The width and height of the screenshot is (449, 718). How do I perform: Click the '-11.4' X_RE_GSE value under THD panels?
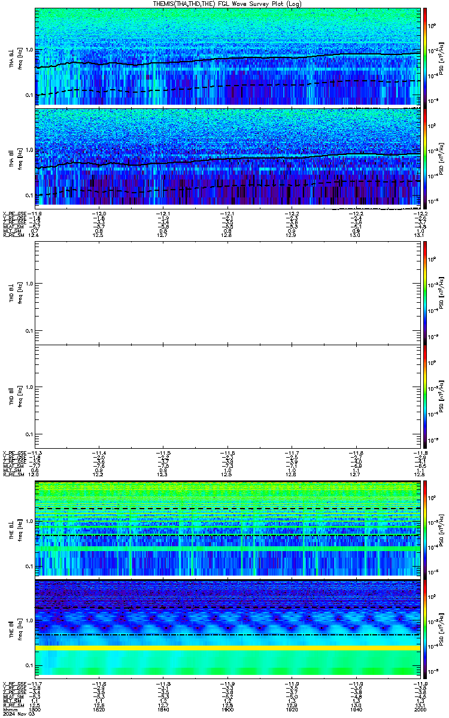[99, 453]
